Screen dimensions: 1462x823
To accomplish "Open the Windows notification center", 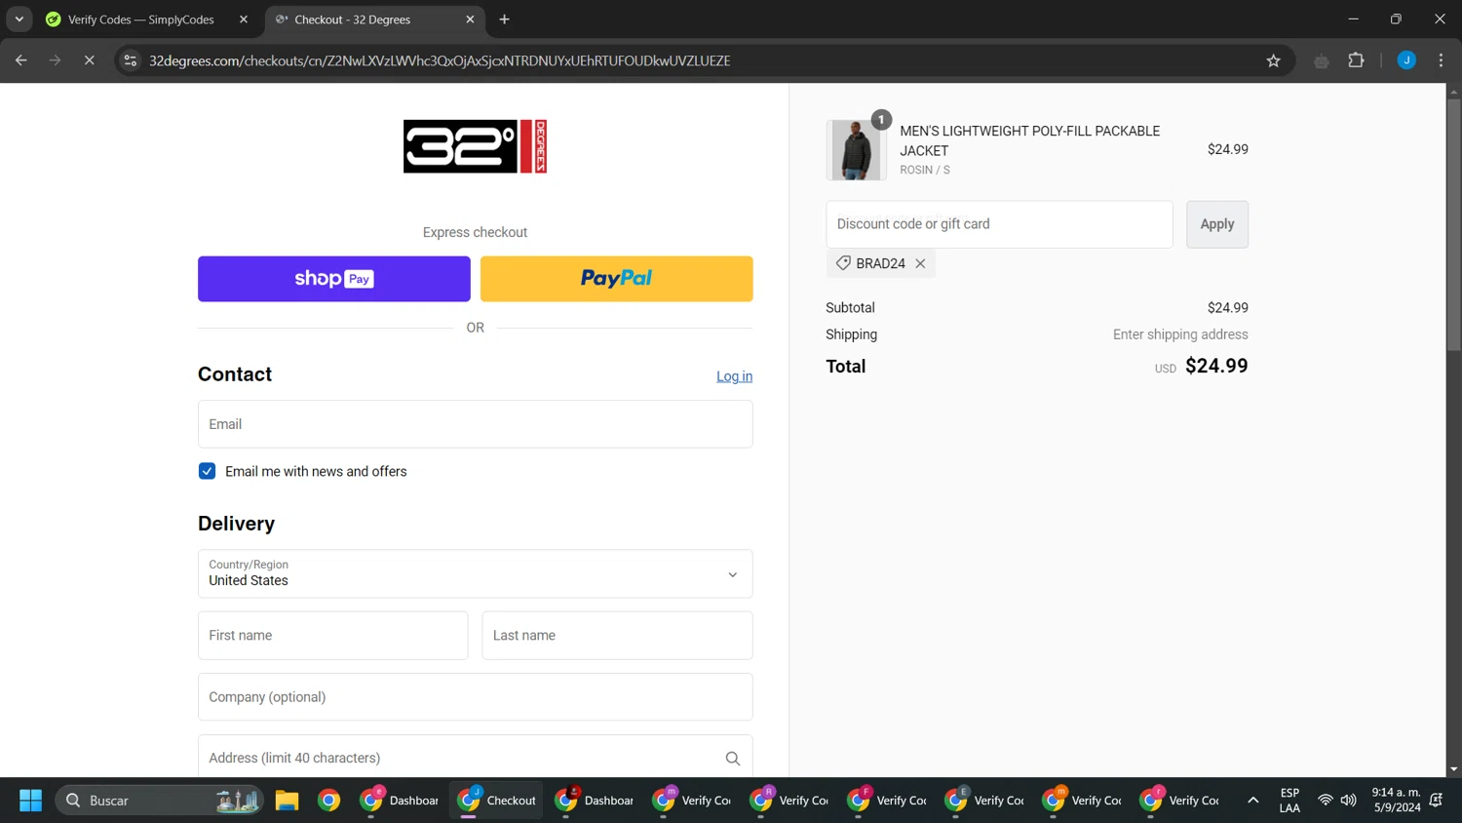I will point(1437,801).
